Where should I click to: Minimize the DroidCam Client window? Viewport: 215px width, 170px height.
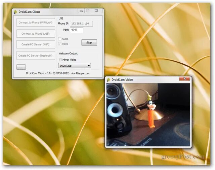coord(81,11)
